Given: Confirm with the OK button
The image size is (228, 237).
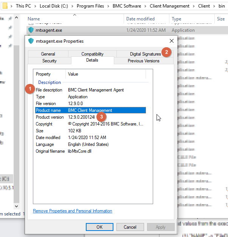Looking at the screenshot, I should coord(99,227).
